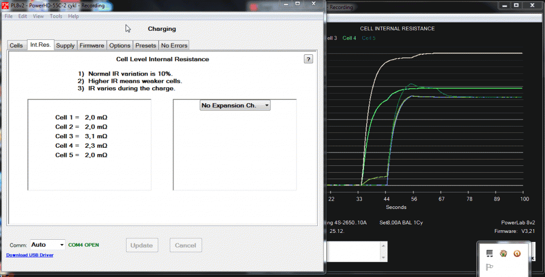
Task: Switch to the Cells tab
Action: (16, 46)
